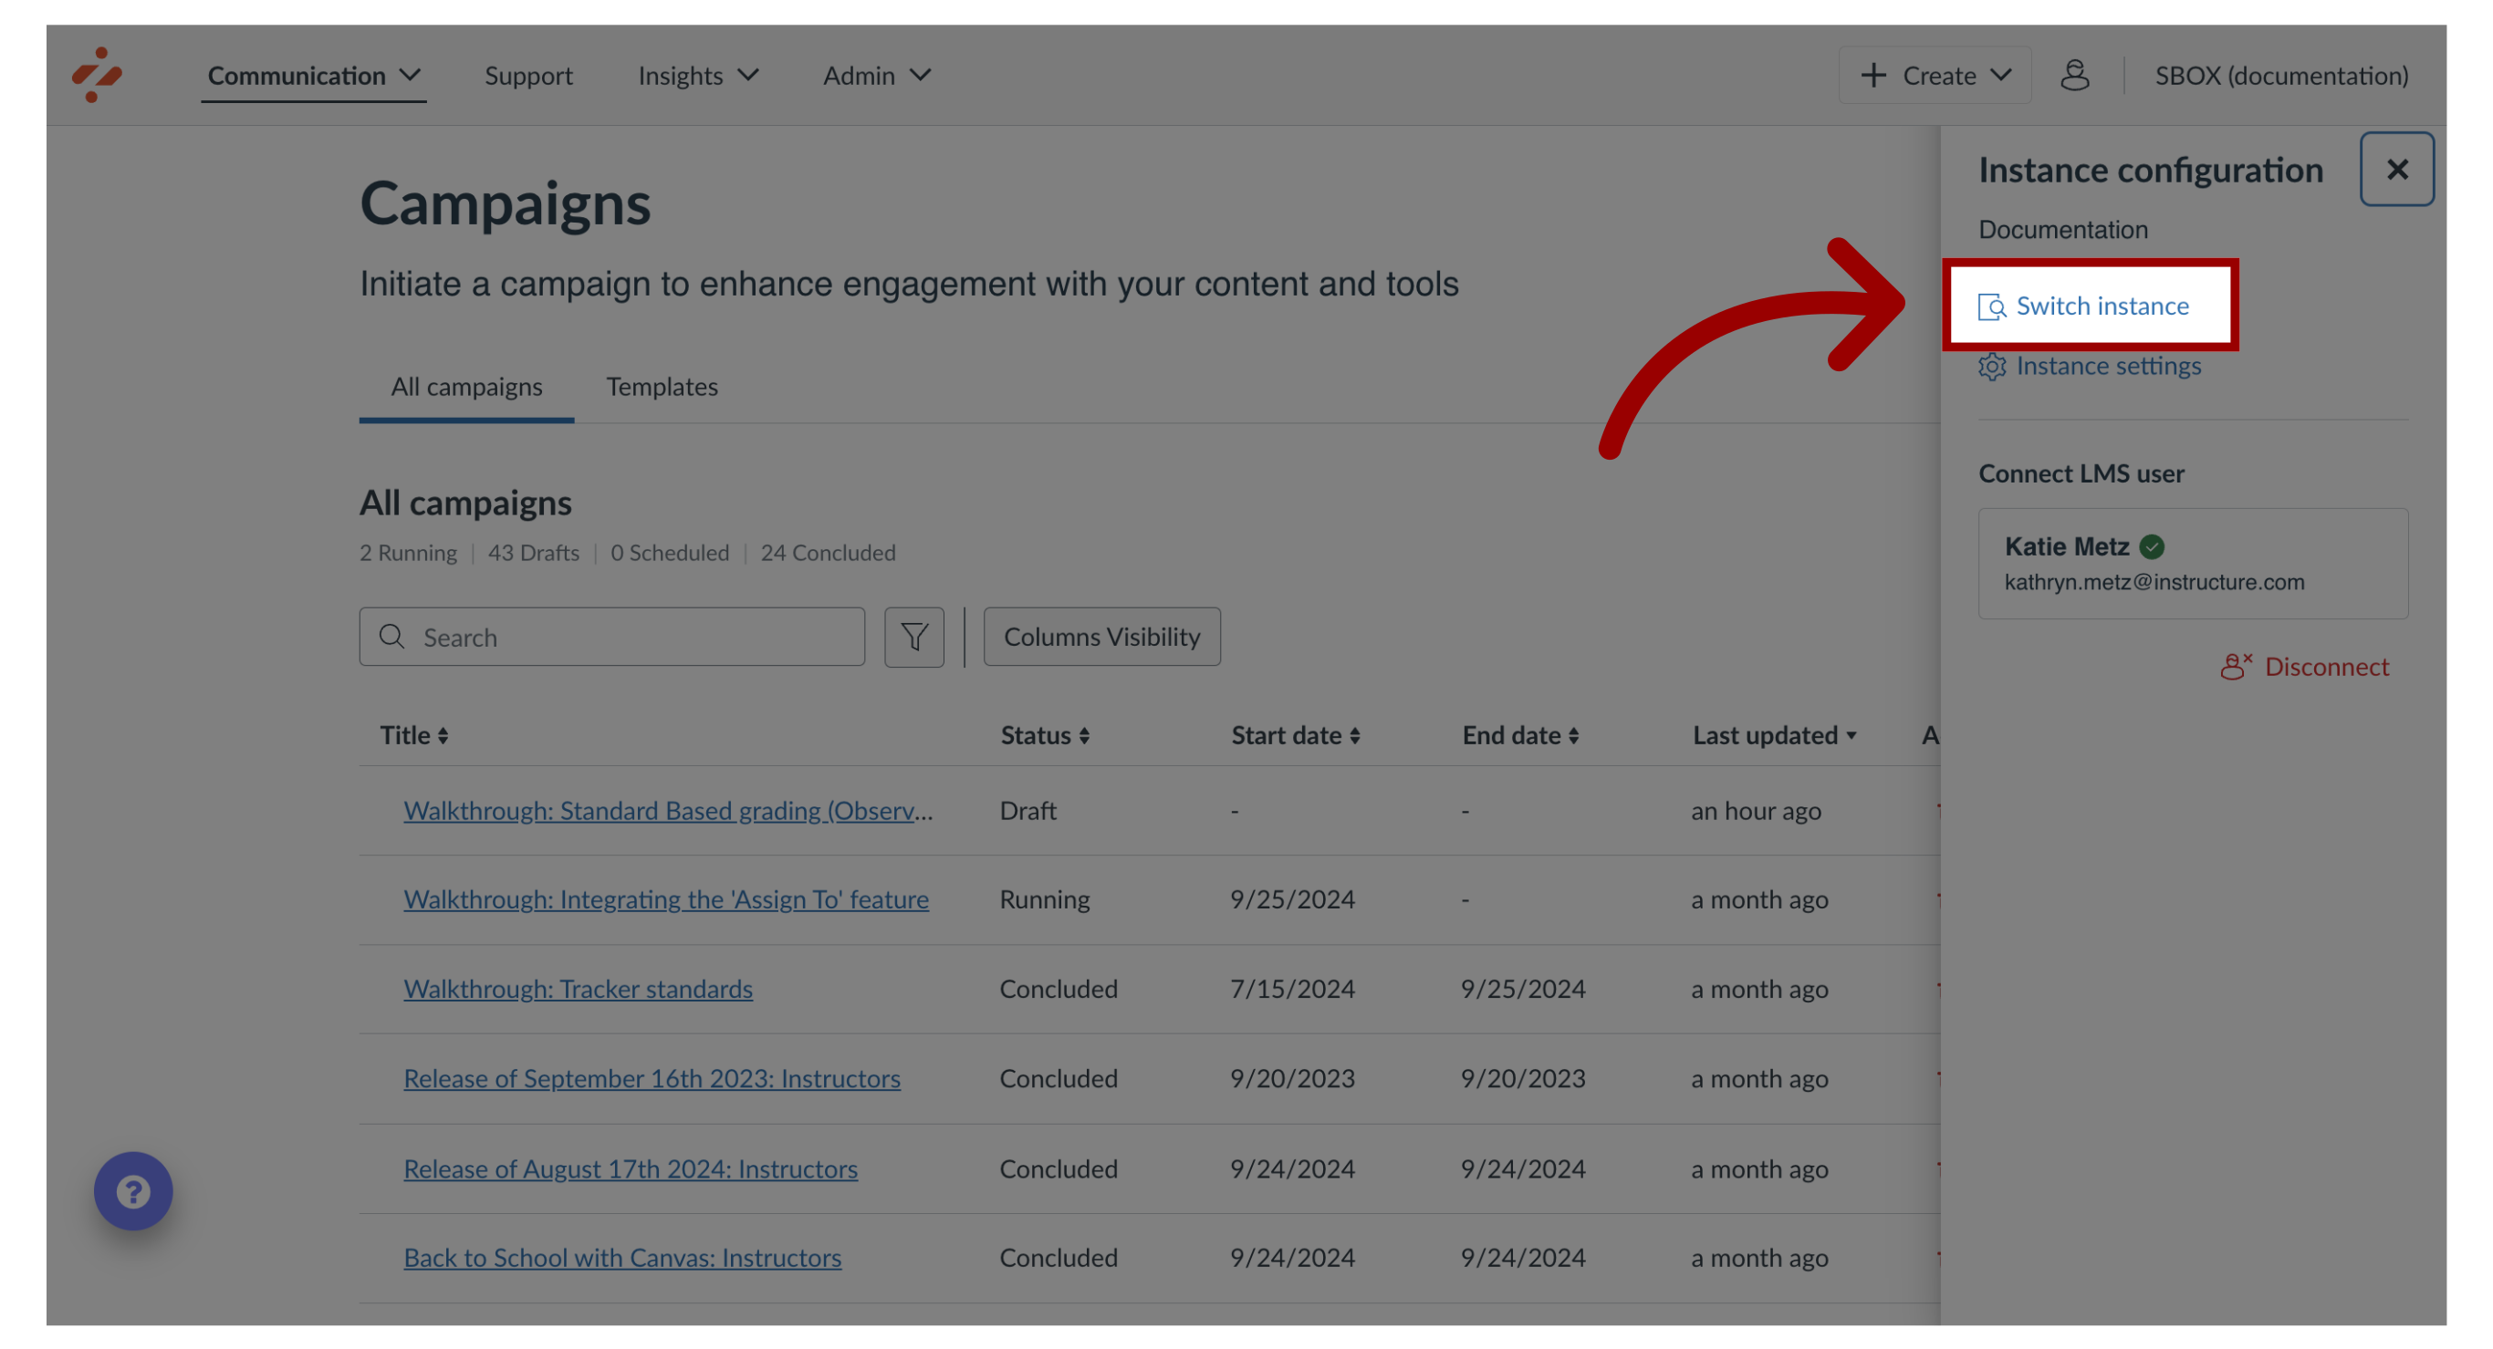Open Walkthrough: Tracker standards campaign
This screenshot has height=1349, width=2493.
(x=578, y=989)
